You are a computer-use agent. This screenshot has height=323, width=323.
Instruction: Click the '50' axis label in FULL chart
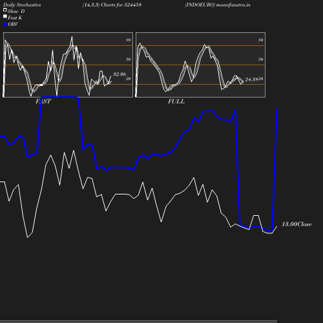pyautogui.click(x=261, y=59)
